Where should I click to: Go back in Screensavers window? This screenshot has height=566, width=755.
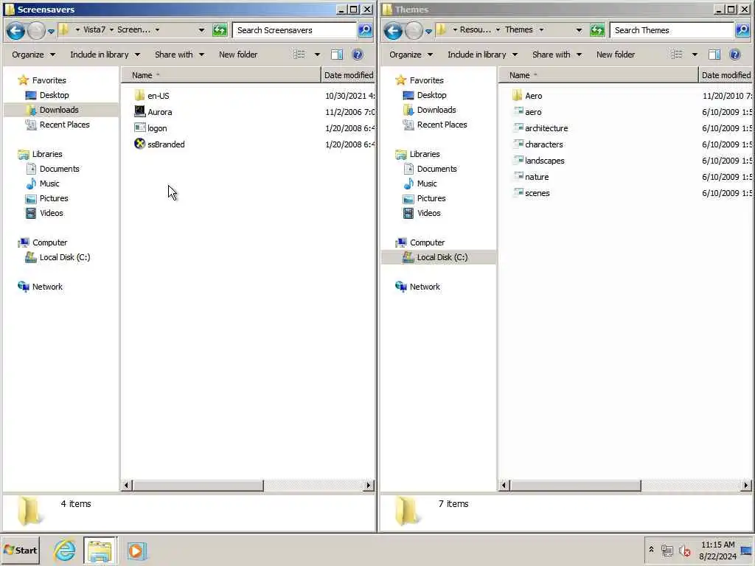coord(15,31)
